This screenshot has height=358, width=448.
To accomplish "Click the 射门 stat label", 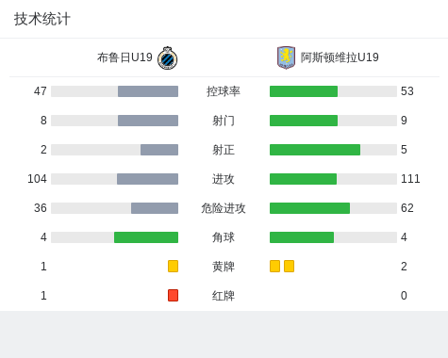I will [224, 121].
